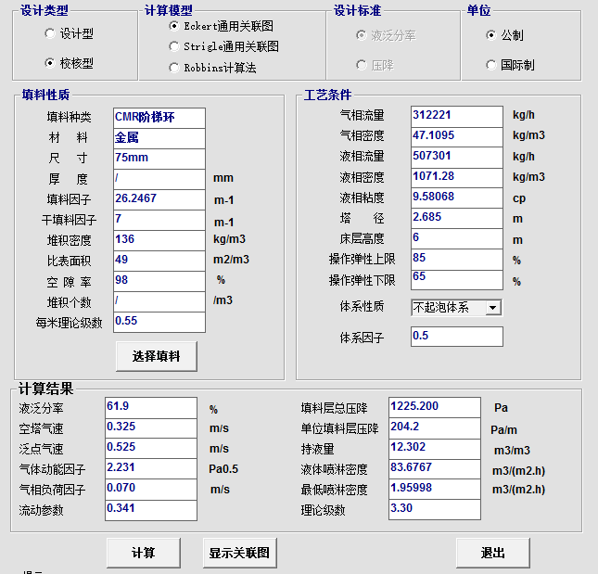The image size is (598, 574).
Task: Click the 计算模型 group title
Action: 169,10
